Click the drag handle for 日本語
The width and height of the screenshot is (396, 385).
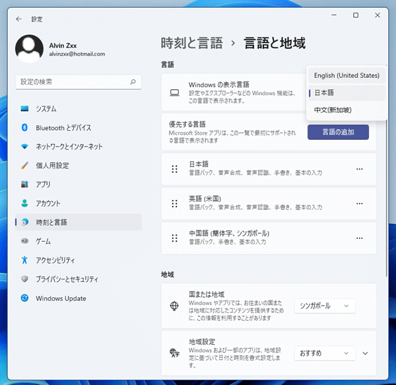[174, 169]
